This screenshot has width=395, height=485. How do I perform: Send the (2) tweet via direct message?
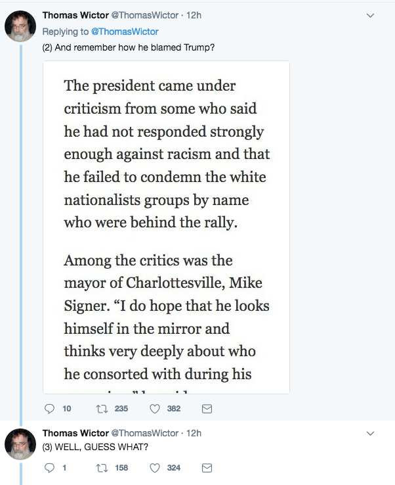coord(206,409)
